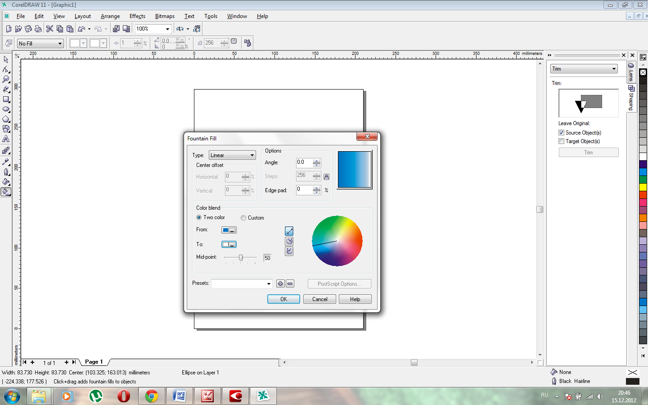Select the Two color radio button
Viewport: 648px width, 405px height.
(x=199, y=217)
